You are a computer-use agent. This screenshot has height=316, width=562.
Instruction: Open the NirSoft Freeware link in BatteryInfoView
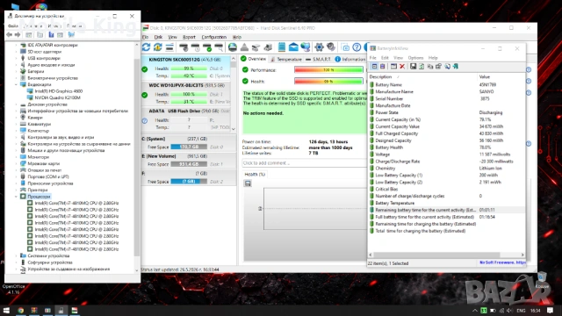tap(501, 262)
